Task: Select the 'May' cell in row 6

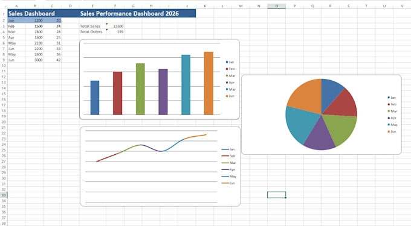Action: click(16, 43)
